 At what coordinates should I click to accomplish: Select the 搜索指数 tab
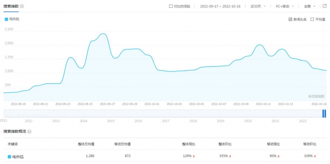coord(11,6)
